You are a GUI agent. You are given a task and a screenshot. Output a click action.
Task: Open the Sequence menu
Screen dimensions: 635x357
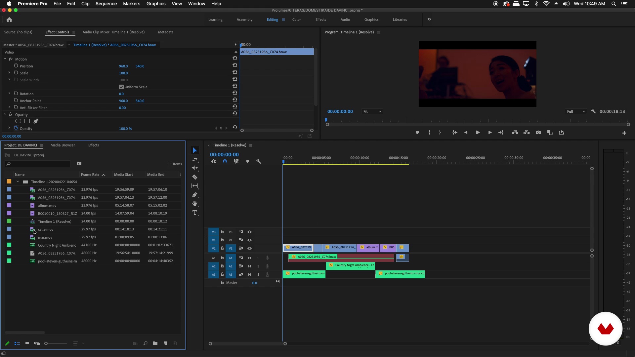(106, 4)
